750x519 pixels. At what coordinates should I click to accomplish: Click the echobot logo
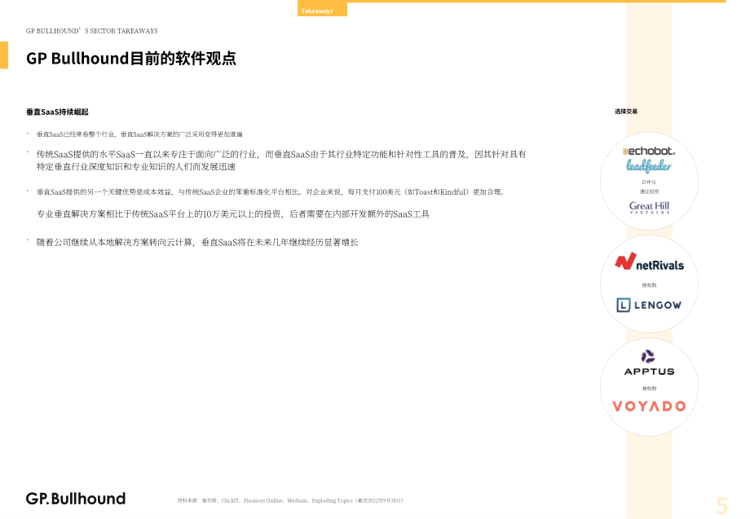pos(649,151)
